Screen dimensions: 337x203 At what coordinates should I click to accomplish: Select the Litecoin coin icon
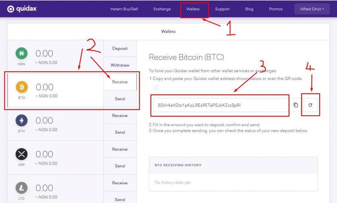click(x=21, y=188)
